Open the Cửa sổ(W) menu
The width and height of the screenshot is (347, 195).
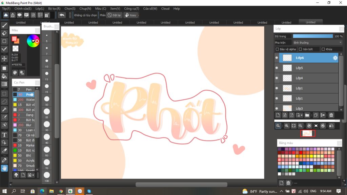coord(150,8)
